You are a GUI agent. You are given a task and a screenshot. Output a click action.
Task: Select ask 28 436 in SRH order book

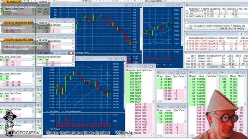[x=168, y=91]
